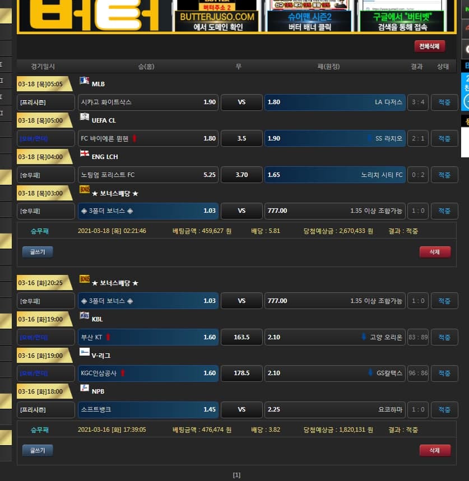This screenshot has height=481, width=469.
Task: Click the England flag beside ENG LCH
Action: click(85, 154)
